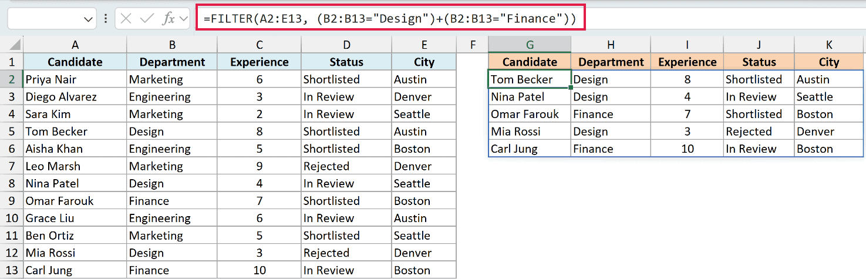The height and width of the screenshot is (279, 866).
Task: Click cell A1 Candidate header
Action: point(75,62)
